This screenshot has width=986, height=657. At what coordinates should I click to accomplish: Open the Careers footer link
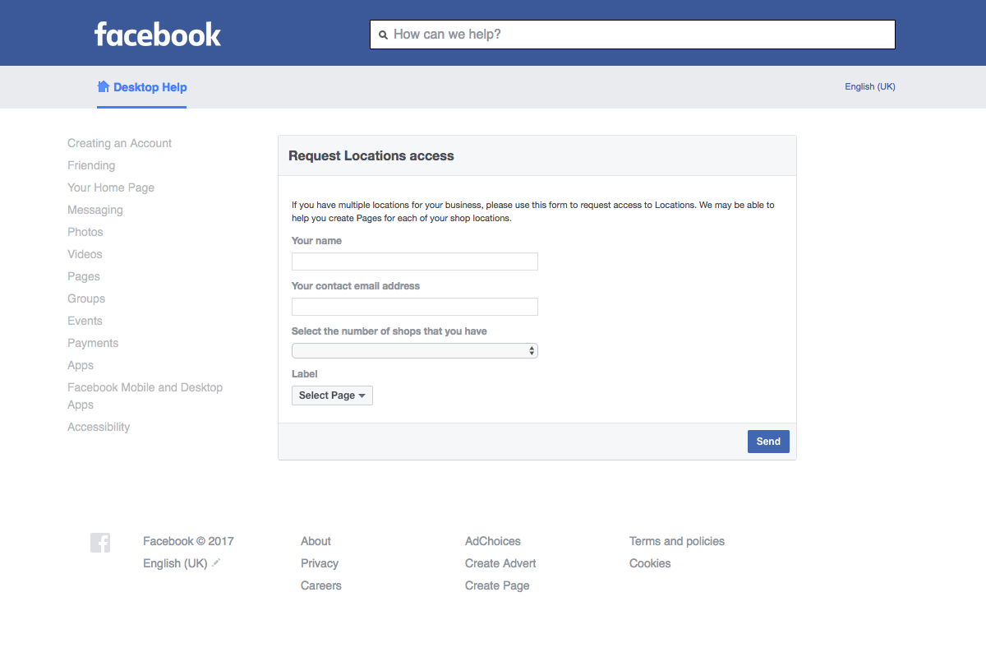(321, 585)
